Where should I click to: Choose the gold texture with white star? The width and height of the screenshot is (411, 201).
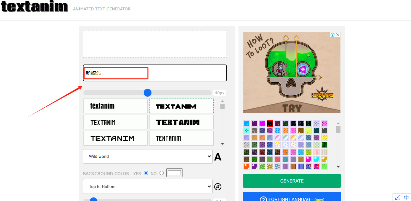click(324, 159)
